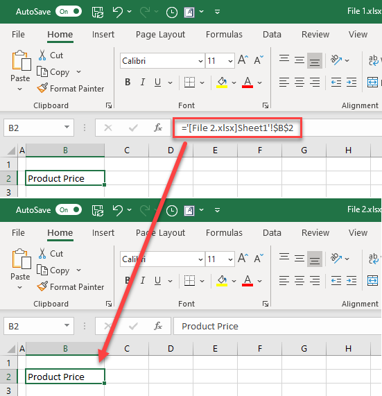
Task: Click cell B2 Product Price in File 2
Action: (65, 377)
